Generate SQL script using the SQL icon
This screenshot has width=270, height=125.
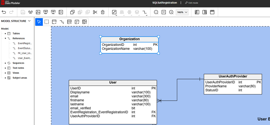[x=53, y=12]
